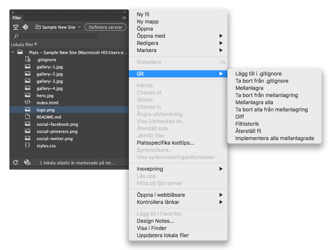Open the Filer panel options menu

click(124, 18)
